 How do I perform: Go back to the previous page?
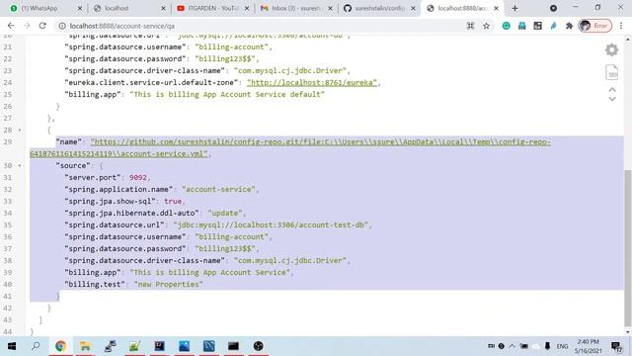pos(11,26)
